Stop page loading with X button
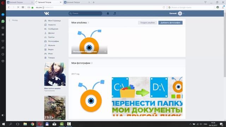 (x=18, y=7)
